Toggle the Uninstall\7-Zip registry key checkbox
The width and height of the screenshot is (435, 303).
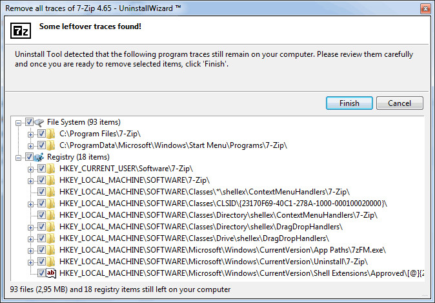tap(41, 262)
